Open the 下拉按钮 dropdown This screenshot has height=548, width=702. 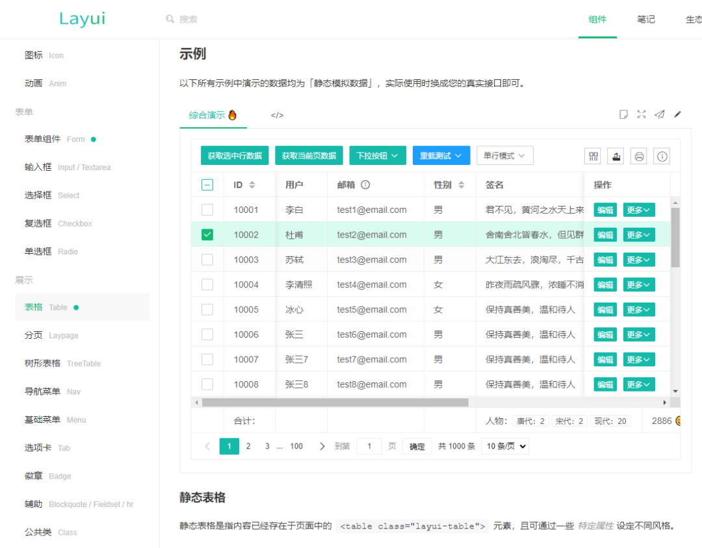(x=378, y=156)
